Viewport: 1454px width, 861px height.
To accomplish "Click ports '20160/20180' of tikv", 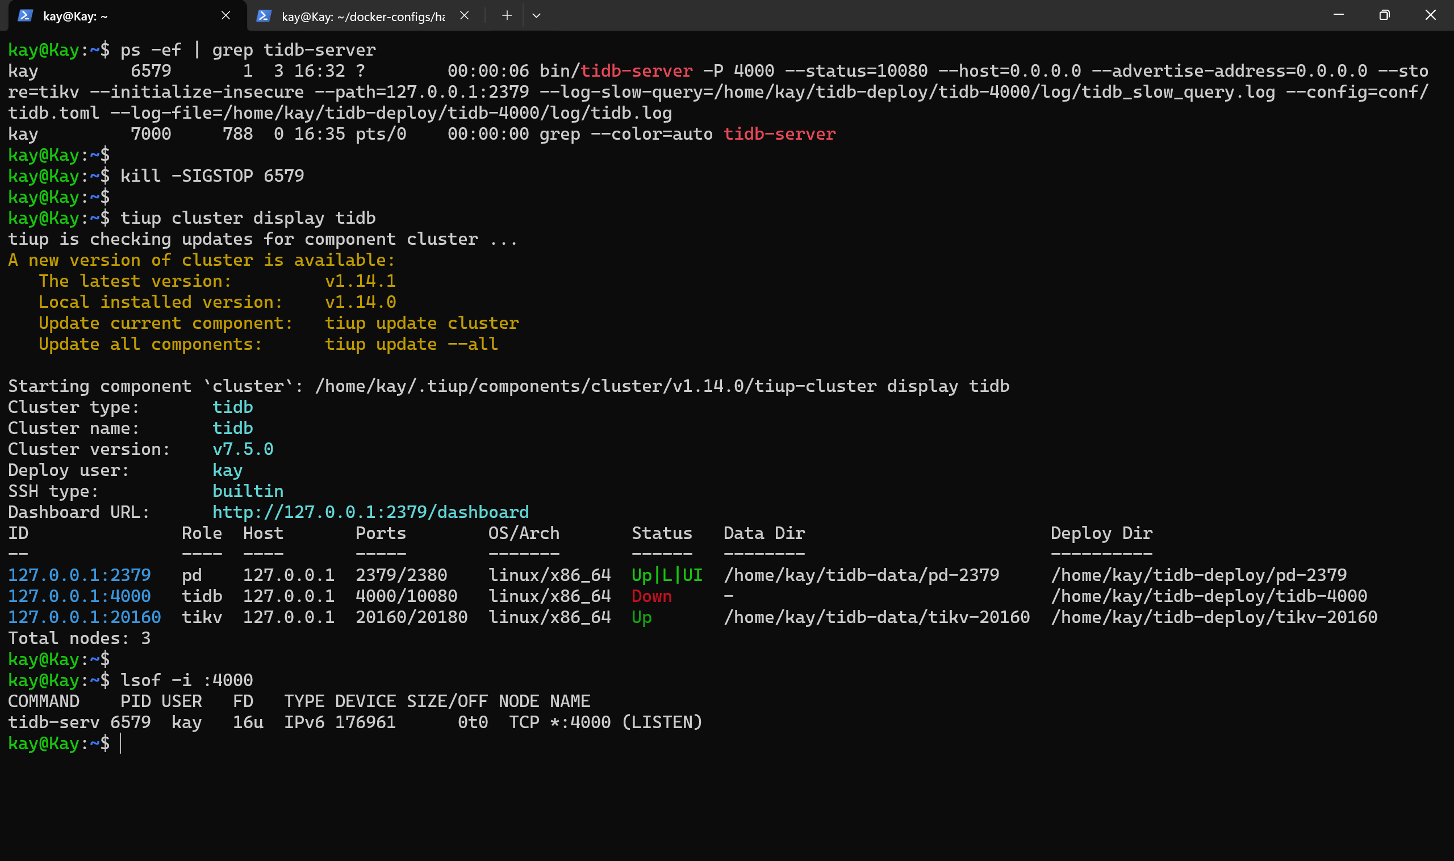I will (x=411, y=617).
